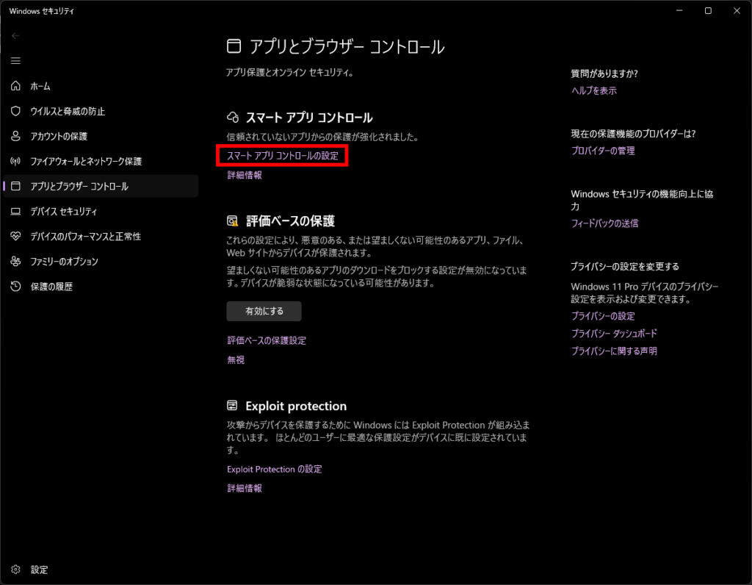Click the antenna icon for ファイアウォールとネットワーク保護
The height and width of the screenshot is (585, 752).
[16, 161]
